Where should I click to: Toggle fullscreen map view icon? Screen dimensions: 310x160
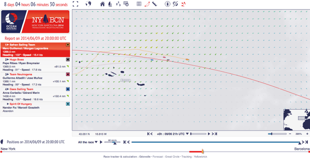[x=75, y=4]
